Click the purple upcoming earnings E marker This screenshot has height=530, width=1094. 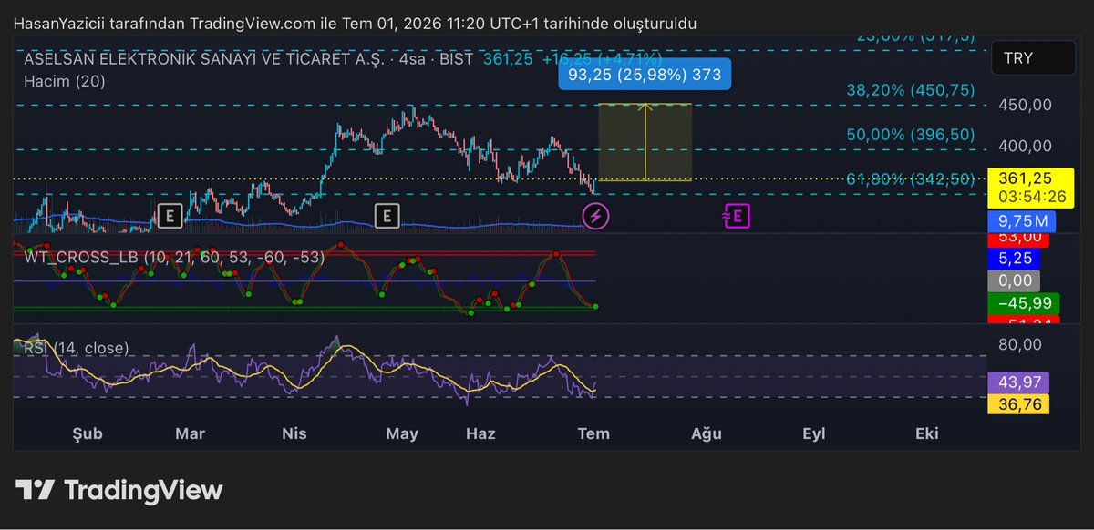pyautogui.click(x=737, y=216)
